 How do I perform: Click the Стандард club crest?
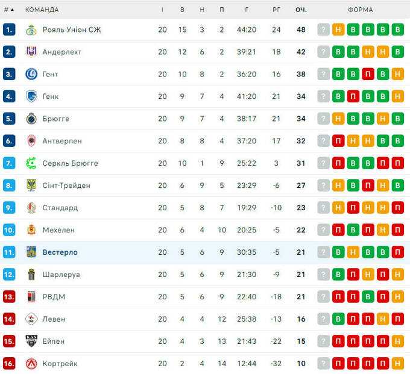click(31, 208)
